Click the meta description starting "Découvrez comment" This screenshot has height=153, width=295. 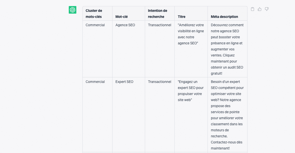227,49
